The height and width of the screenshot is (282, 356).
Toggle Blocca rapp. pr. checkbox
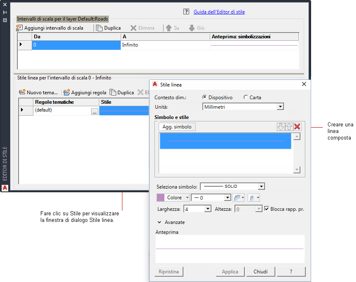(267, 208)
